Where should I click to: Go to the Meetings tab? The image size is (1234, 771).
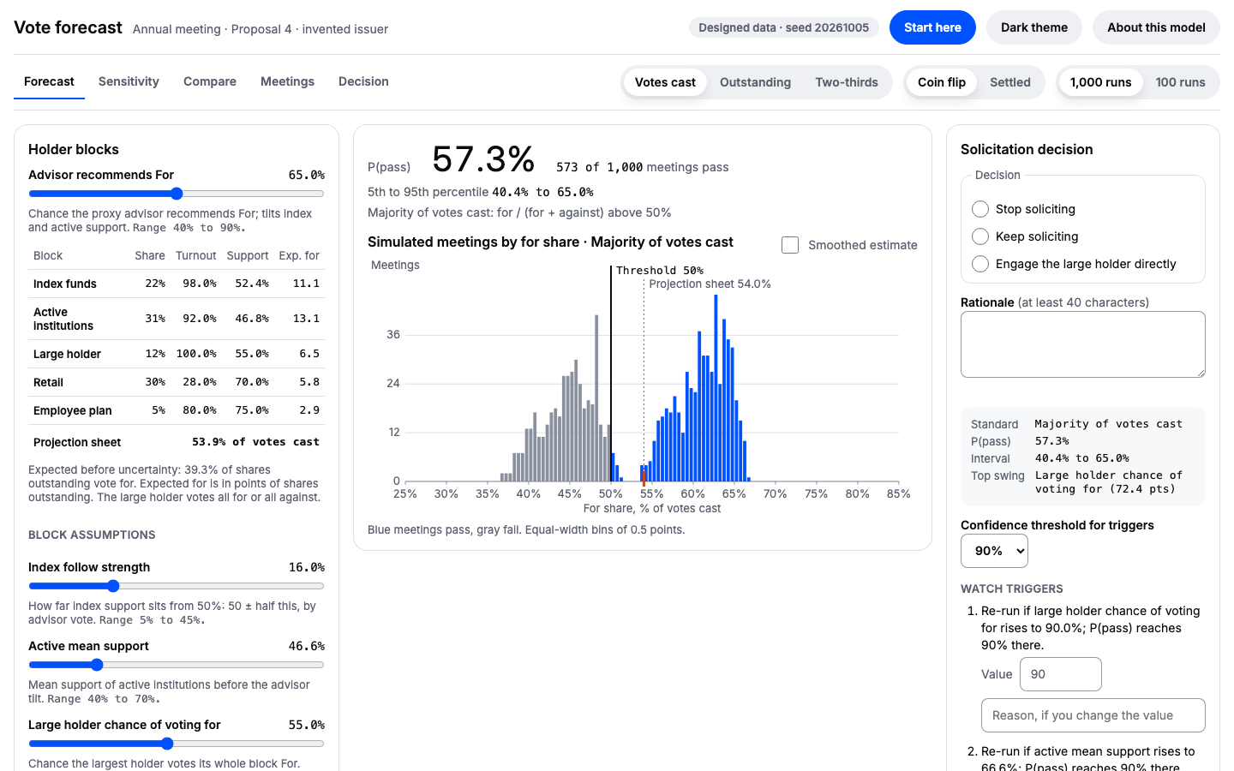click(287, 81)
